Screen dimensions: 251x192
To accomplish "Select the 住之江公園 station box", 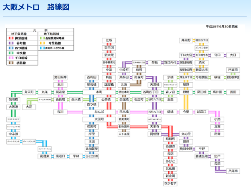I will pyautogui.click(x=92, y=156).
